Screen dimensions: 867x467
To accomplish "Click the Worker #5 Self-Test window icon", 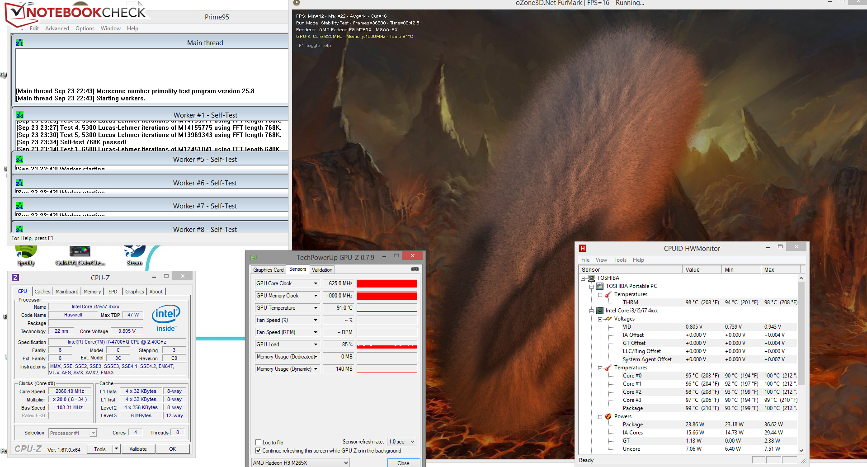I will coord(19,159).
